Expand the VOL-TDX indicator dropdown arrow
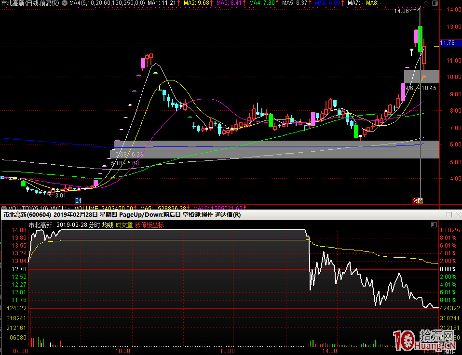Image resolution: width=462 pixels, height=355 pixels. pyautogui.click(x=4, y=208)
